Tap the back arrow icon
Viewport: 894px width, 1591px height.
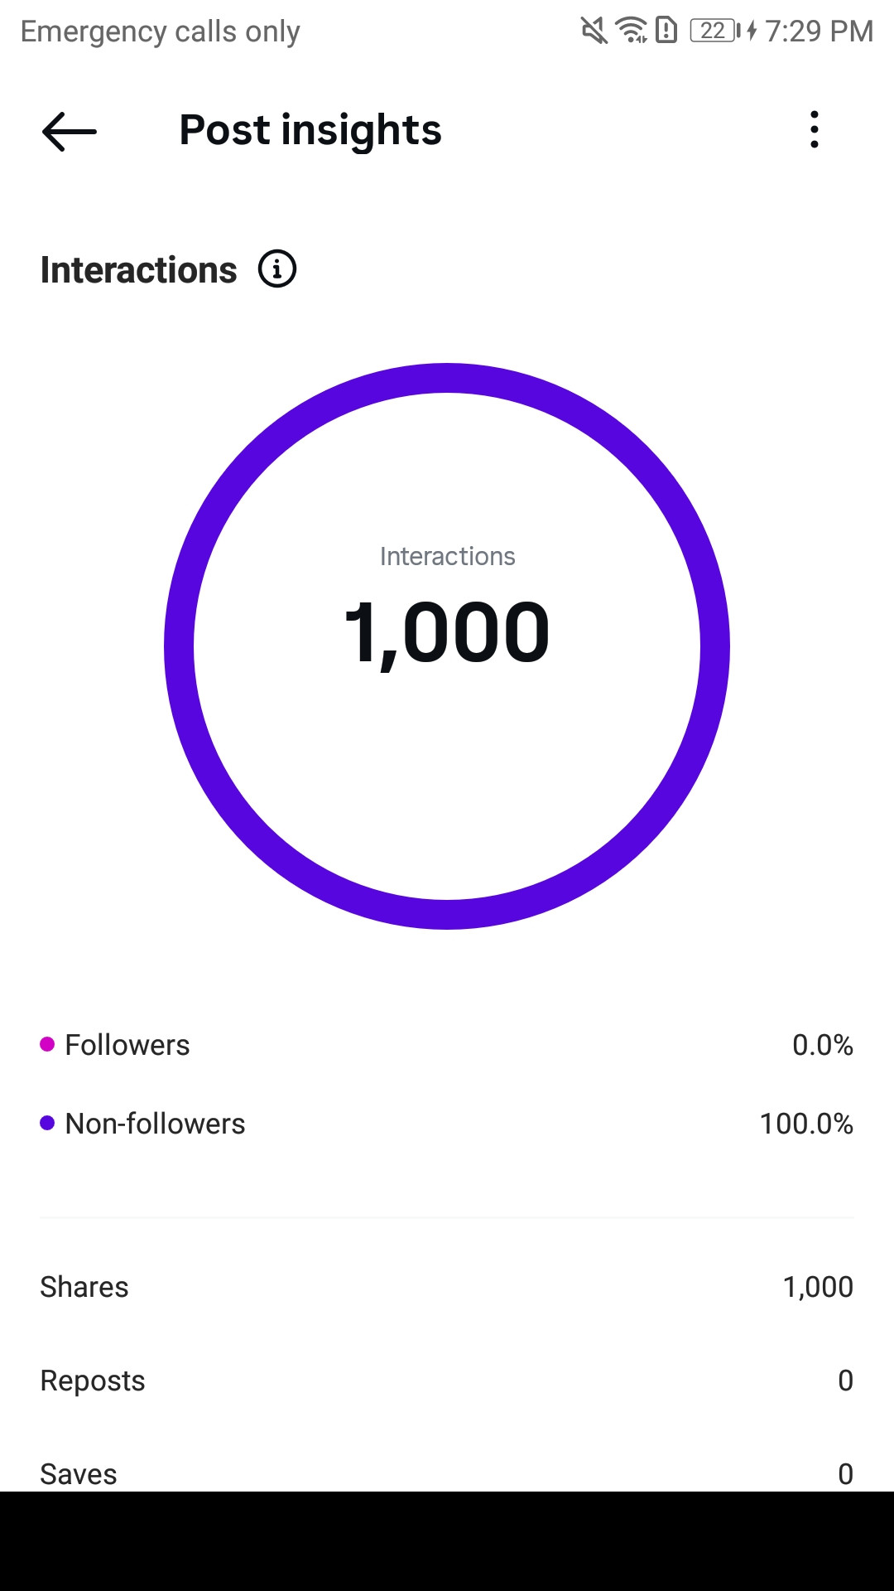(x=70, y=131)
